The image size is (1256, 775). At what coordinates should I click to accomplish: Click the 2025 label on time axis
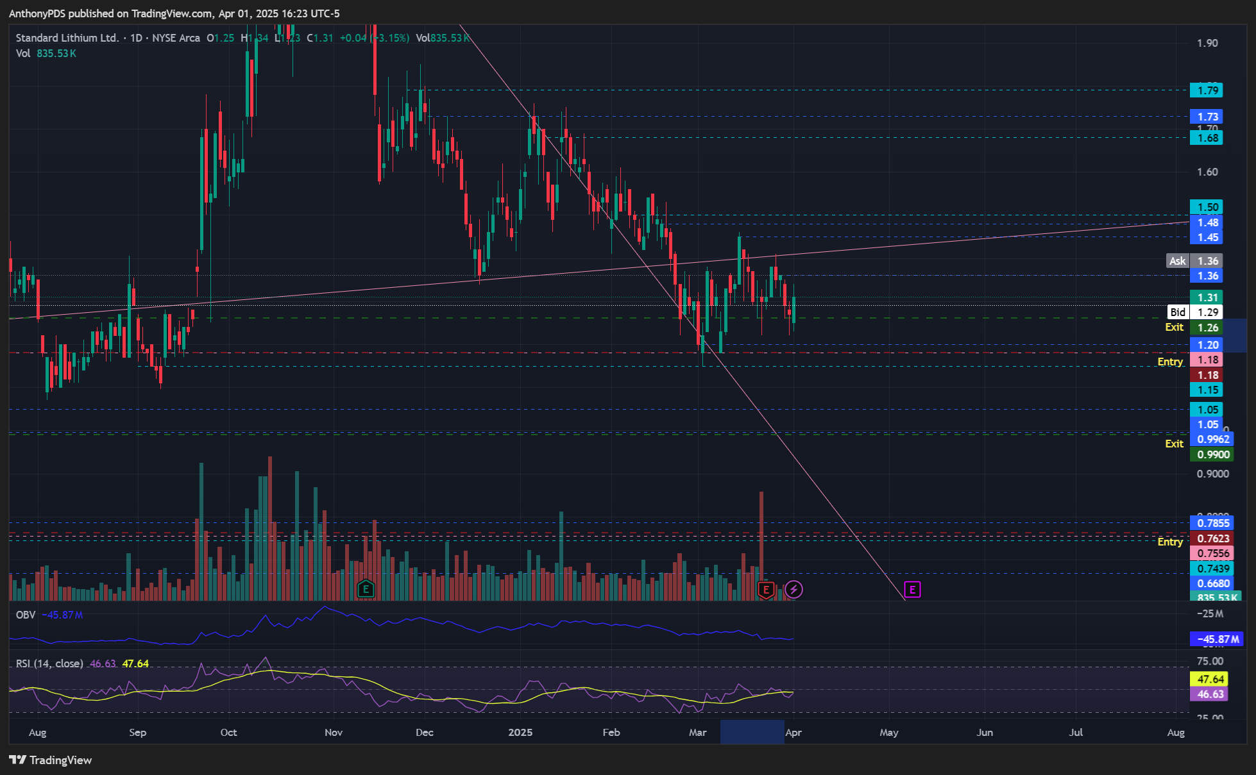[x=520, y=732]
